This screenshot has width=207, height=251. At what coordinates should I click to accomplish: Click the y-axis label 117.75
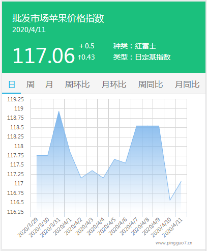pos(15,155)
